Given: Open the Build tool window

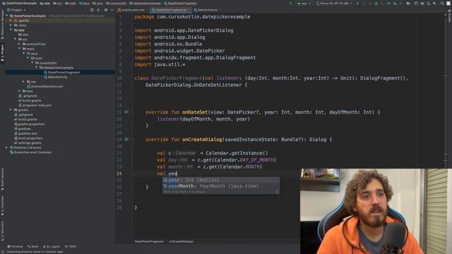Looking at the screenshot, I should [x=33, y=246].
